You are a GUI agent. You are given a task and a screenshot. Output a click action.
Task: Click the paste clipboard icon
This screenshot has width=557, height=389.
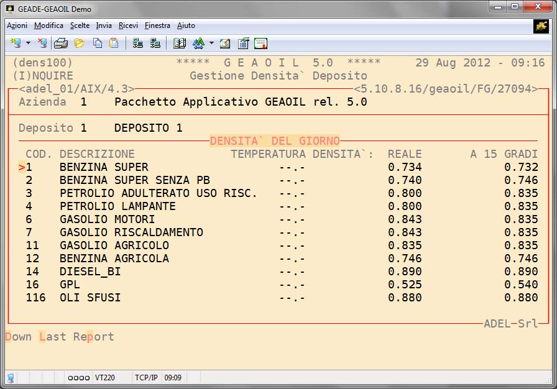click(x=114, y=43)
